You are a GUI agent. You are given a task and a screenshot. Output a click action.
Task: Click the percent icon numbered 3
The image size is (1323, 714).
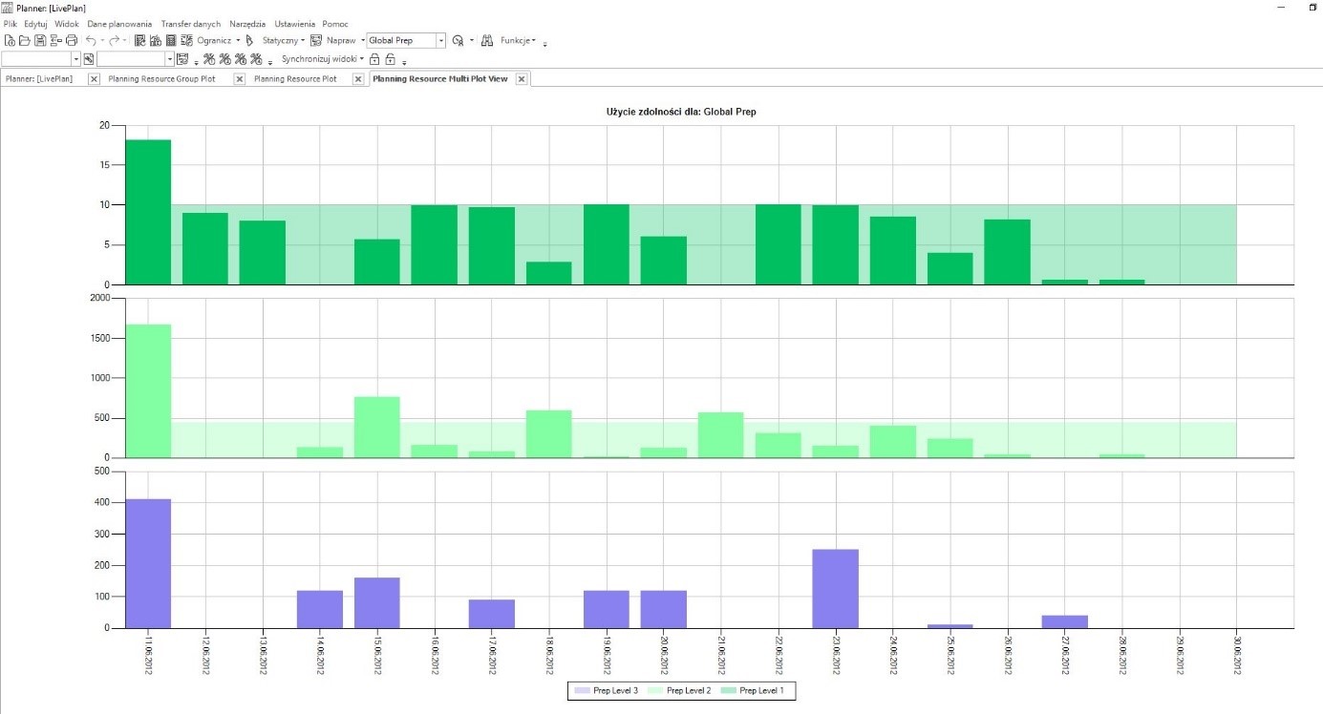point(240,59)
